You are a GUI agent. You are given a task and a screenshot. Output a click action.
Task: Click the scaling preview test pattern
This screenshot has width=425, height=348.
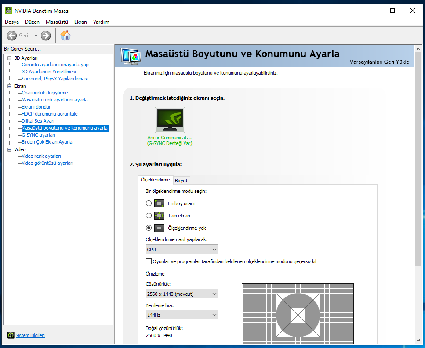298,314
